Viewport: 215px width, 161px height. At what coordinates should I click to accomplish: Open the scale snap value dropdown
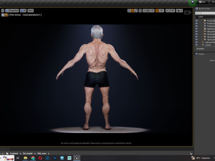pyautogui.click(x=172, y=11)
